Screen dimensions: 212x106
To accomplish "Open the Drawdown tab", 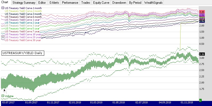I will (119, 3).
